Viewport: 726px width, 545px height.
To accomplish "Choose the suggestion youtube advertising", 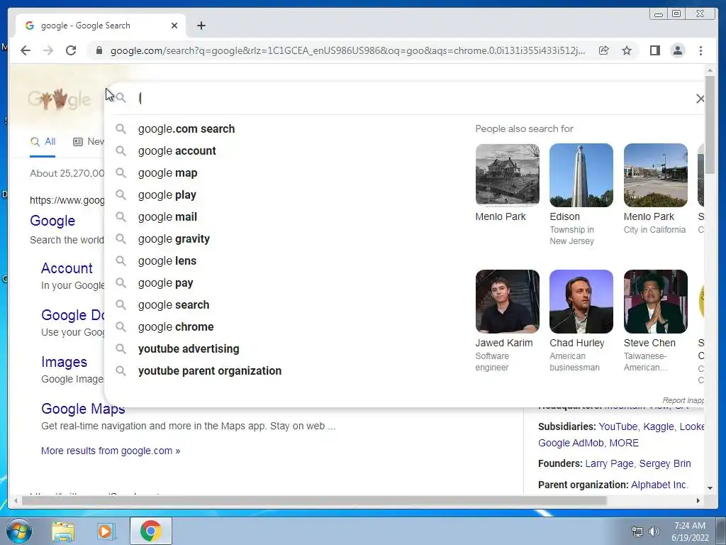I will (x=189, y=348).
